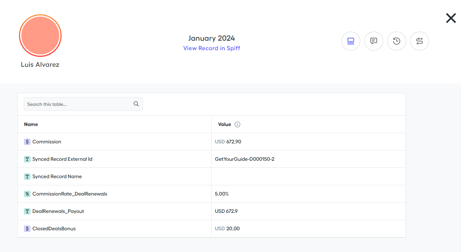Click the info icon next to Value

tap(237, 124)
